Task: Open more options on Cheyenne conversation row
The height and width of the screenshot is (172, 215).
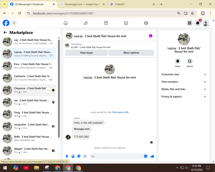Action: coord(48,90)
